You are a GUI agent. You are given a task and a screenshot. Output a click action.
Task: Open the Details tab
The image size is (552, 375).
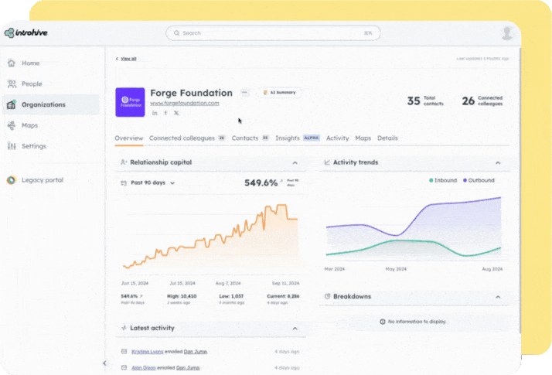tap(387, 138)
